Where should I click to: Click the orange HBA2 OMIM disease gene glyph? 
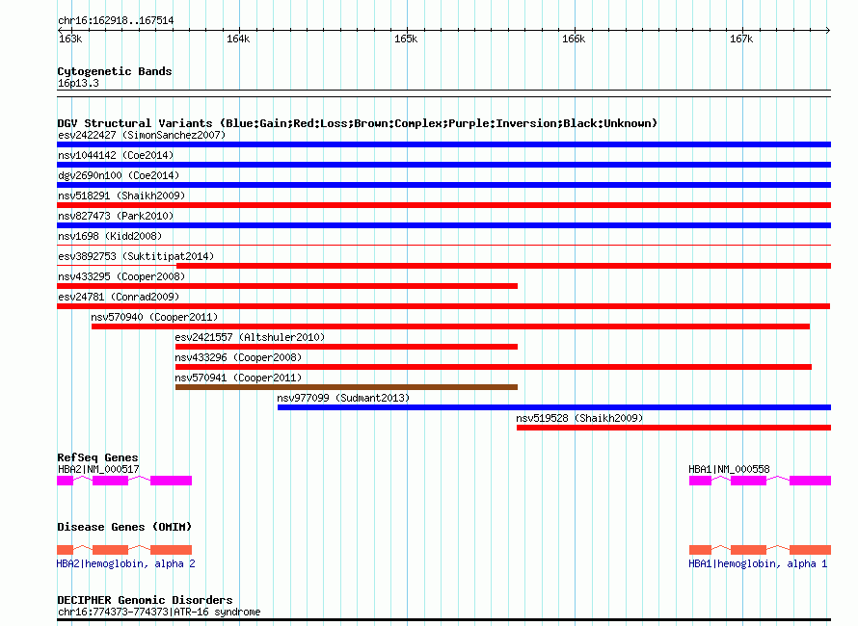(x=124, y=550)
